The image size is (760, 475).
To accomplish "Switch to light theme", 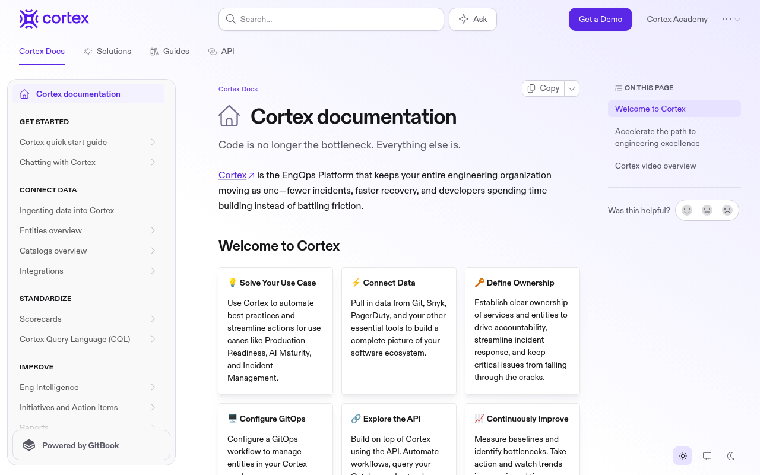I will 683,456.
